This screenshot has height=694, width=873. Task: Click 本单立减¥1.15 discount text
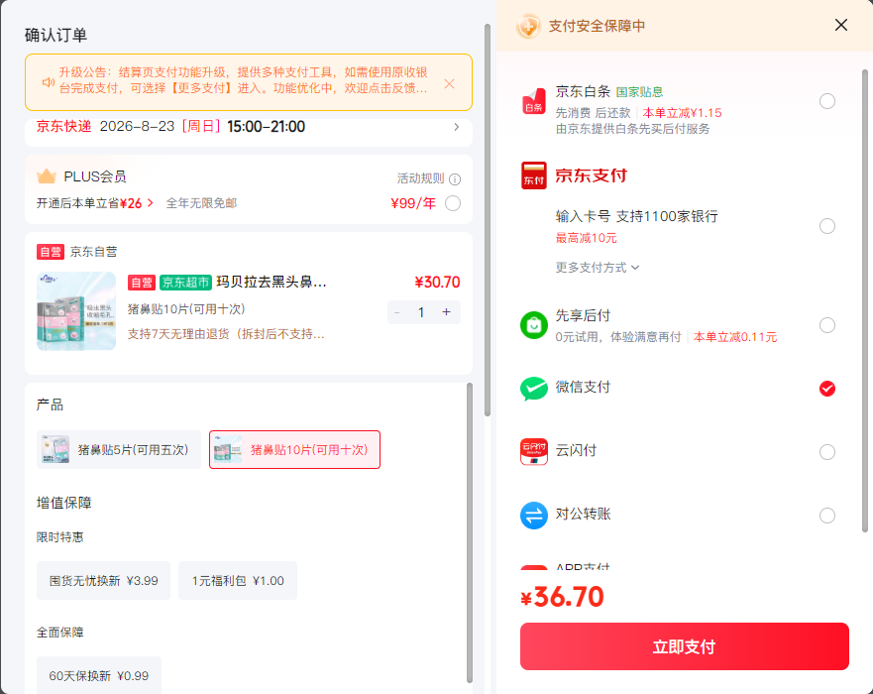tap(682, 113)
